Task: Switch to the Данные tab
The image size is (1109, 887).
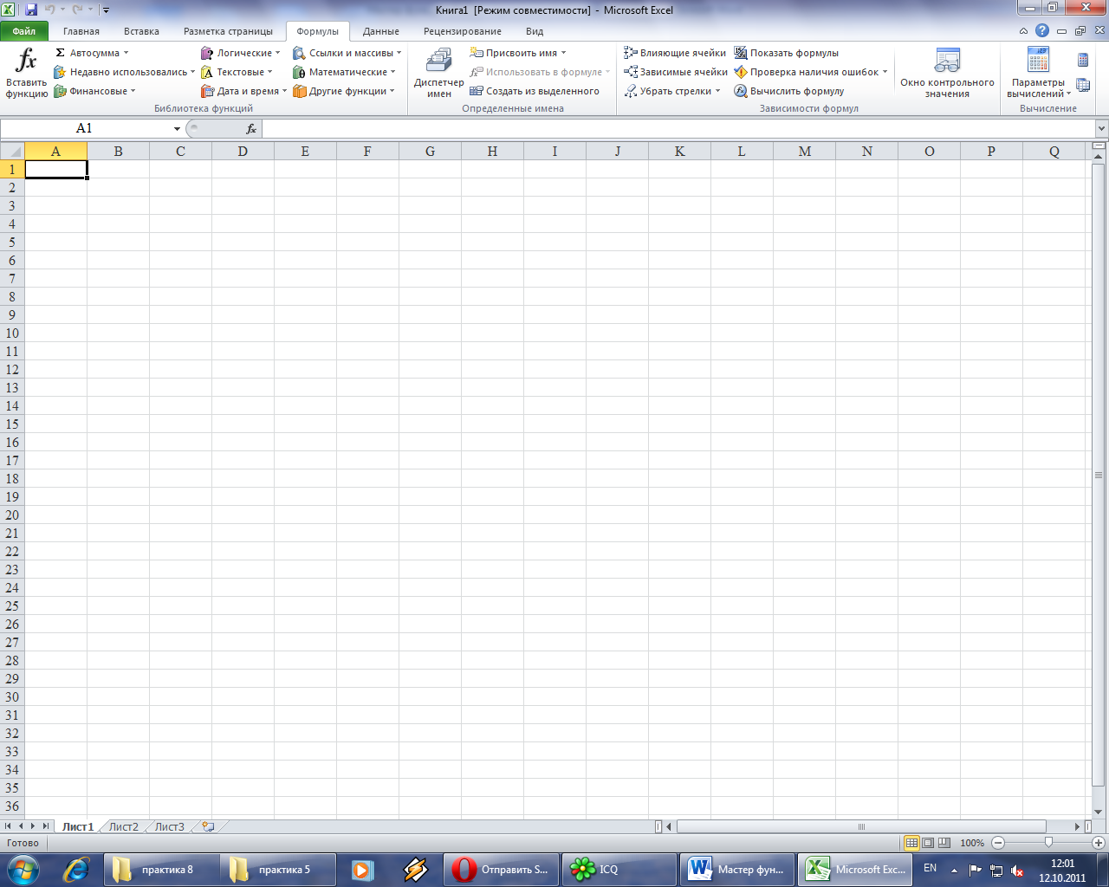Action: pos(381,31)
